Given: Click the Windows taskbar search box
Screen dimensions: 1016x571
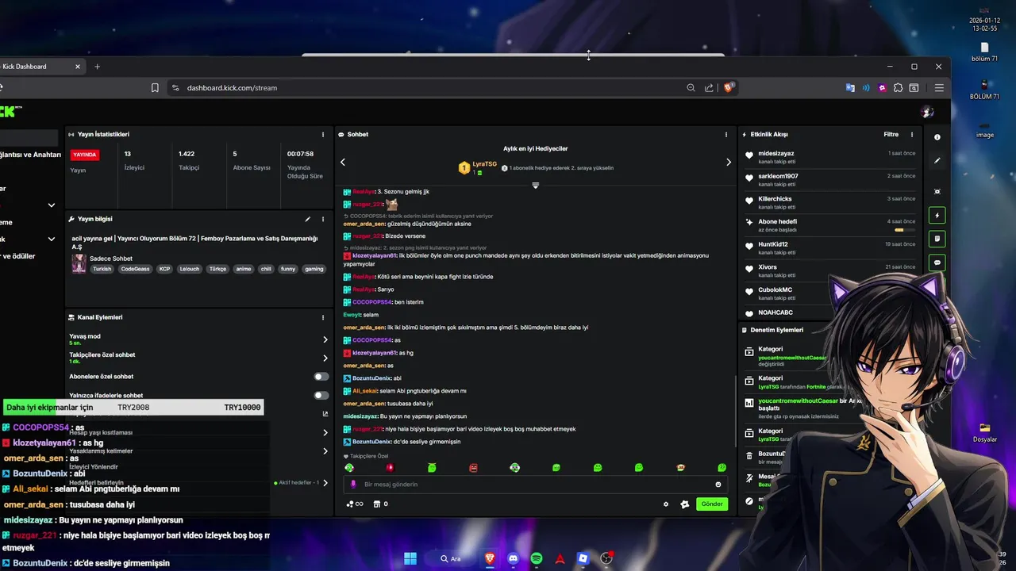Looking at the screenshot, I should 451,558.
